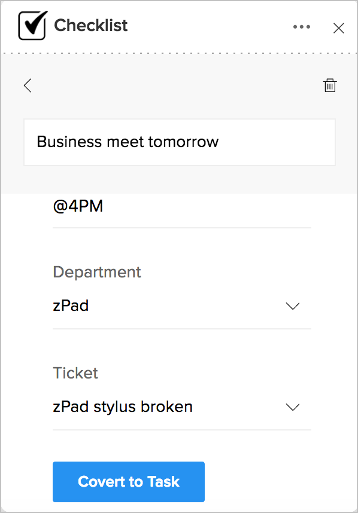Click the word 'Task' on the blue button

pos(163,481)
